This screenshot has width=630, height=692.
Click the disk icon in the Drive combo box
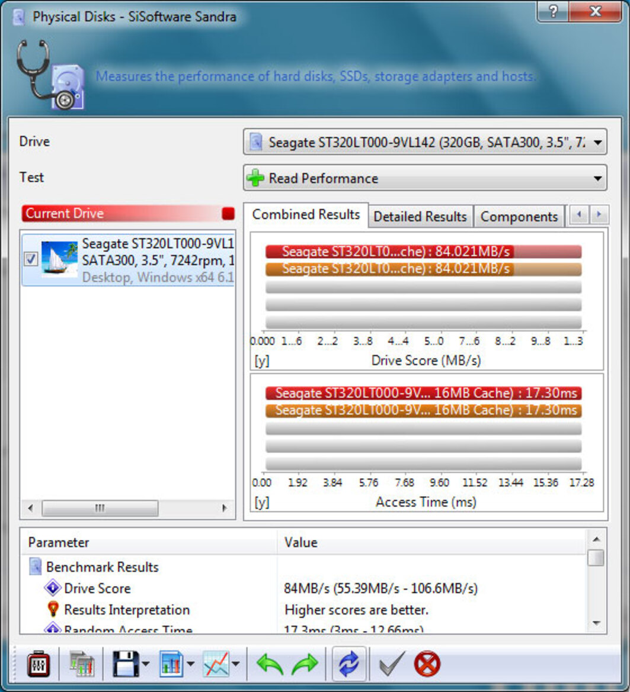point(256,142)
